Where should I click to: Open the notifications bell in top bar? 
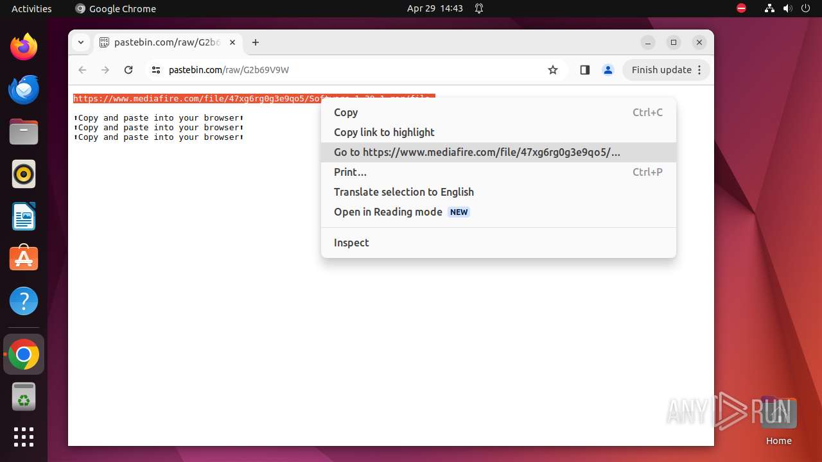coord(479,8)
